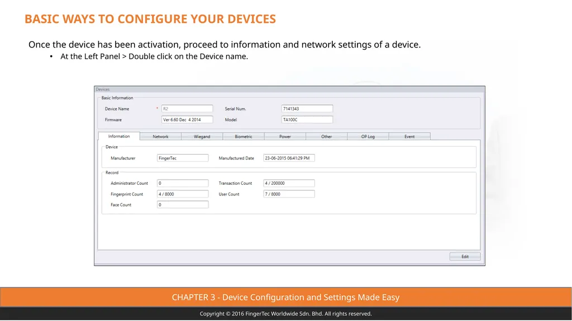Viewport: 572px width, 321px height.
Task: Switch to the Information tab
Action: coord(119,136)
